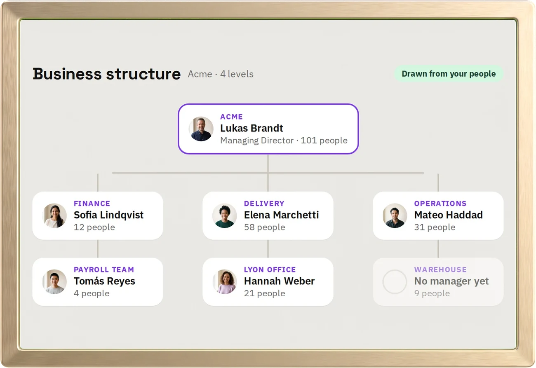Click the '31 people' count
Image resolution: width=536 pixels, height=368 pixels.
pyautogui.click(x=435, y=227)
